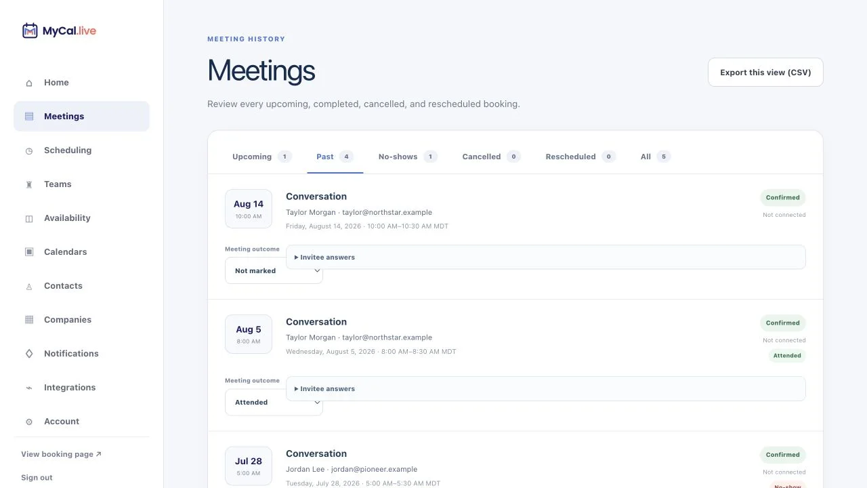867x488 pixels.
Task: Go to Contacts page
Action: 81,286
